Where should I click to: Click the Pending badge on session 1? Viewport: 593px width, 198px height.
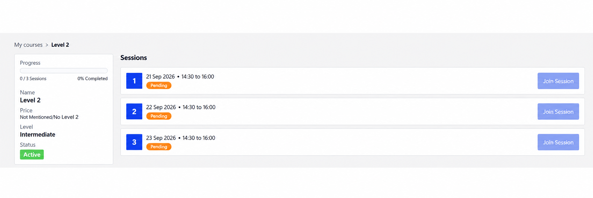pos(159,85)
